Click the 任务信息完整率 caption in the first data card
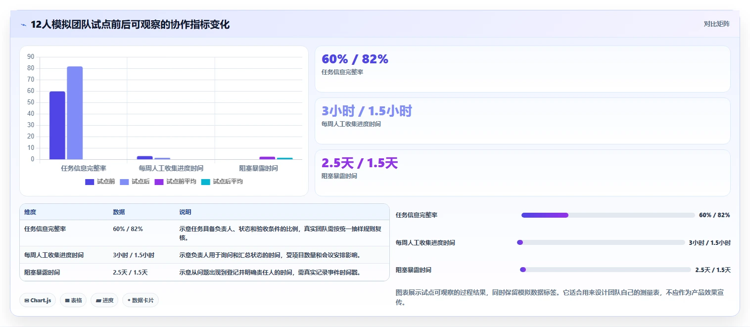The height and width of the screenshot is (327, 750). 342,72
